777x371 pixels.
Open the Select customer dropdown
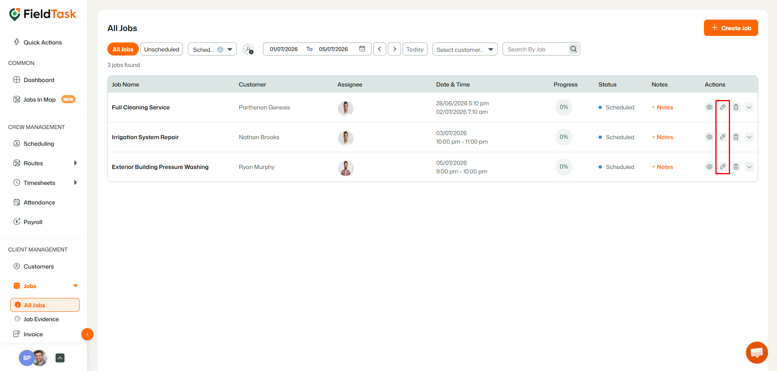(x=465, y=49)
